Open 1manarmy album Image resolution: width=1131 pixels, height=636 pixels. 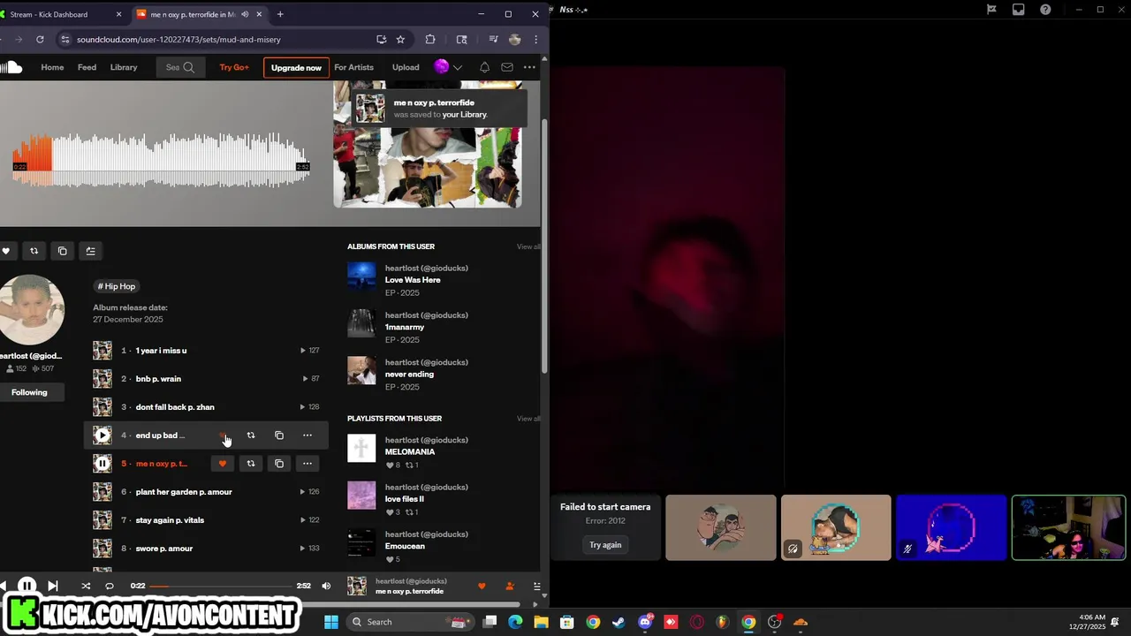tap(405, 327)
